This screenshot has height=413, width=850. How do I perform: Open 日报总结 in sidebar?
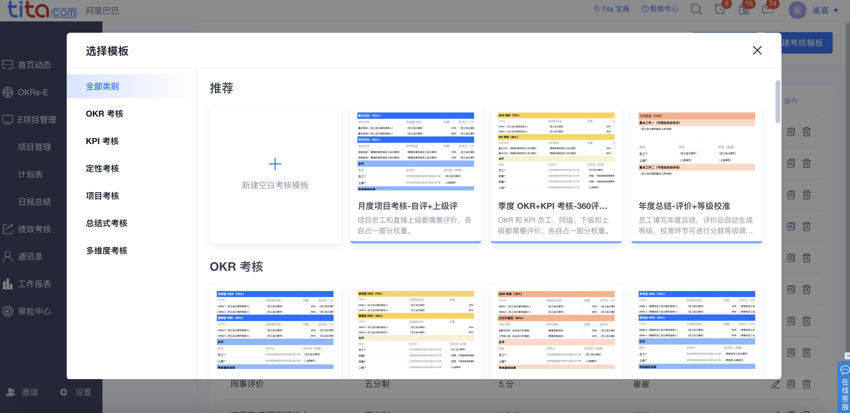(34, 201)
